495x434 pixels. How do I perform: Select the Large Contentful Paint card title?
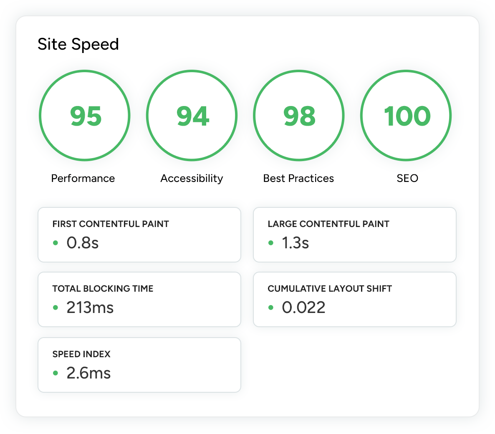click(x=328, y=224)
